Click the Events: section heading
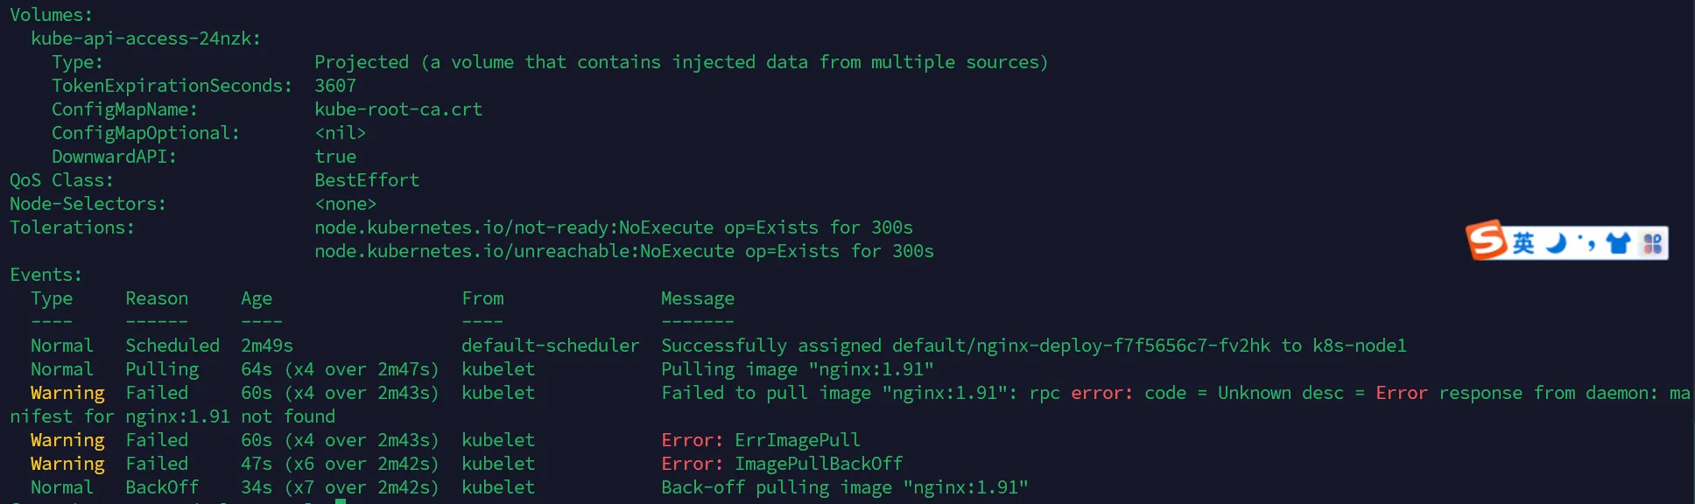Image resolution: width=1695 pixels, height=504 pixels. [x=46, y=275]
